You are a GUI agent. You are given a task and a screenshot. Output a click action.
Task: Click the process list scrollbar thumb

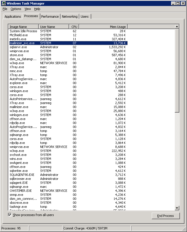pos(177,71)
